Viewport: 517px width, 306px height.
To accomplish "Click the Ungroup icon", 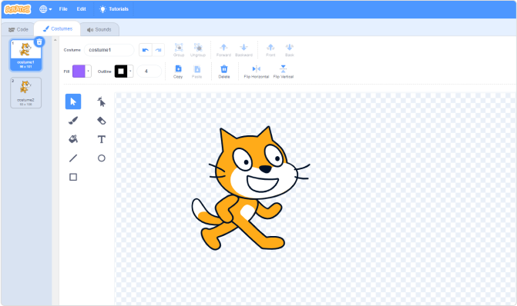I will [x=198, y=50].
